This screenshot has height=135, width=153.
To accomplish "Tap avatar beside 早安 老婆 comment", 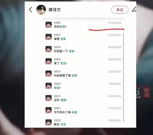I will (x=49, y=37).
